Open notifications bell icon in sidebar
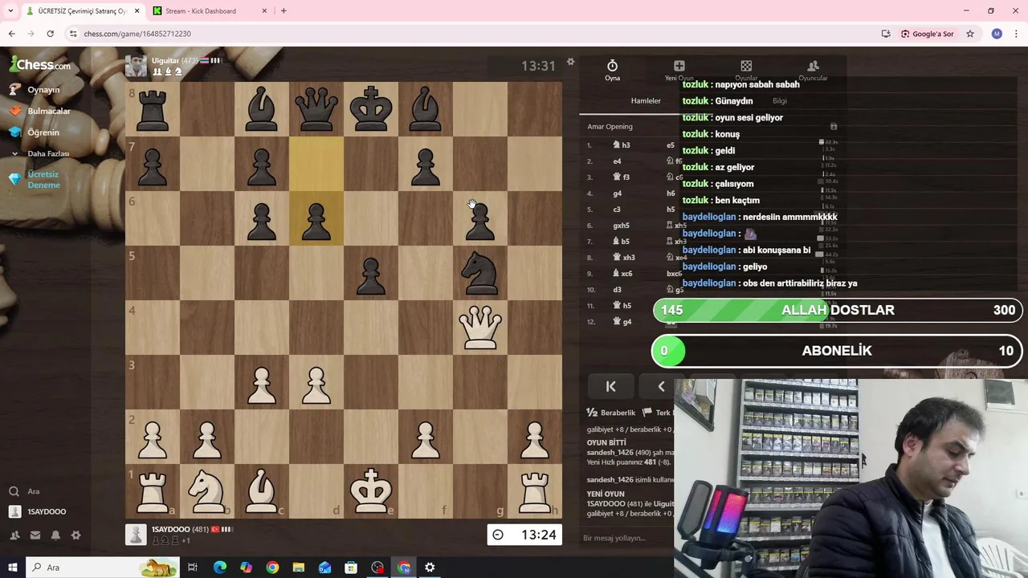This screenshot has width=1028, height=578. tap(55, 535)
